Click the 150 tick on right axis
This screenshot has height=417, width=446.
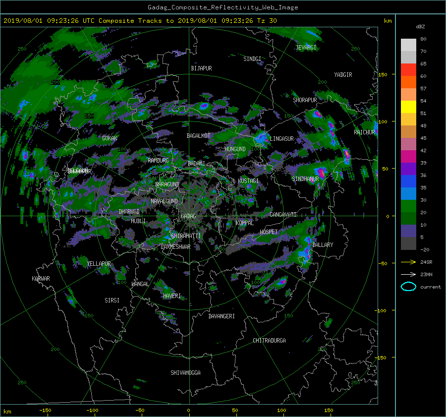tap(383, 74)
